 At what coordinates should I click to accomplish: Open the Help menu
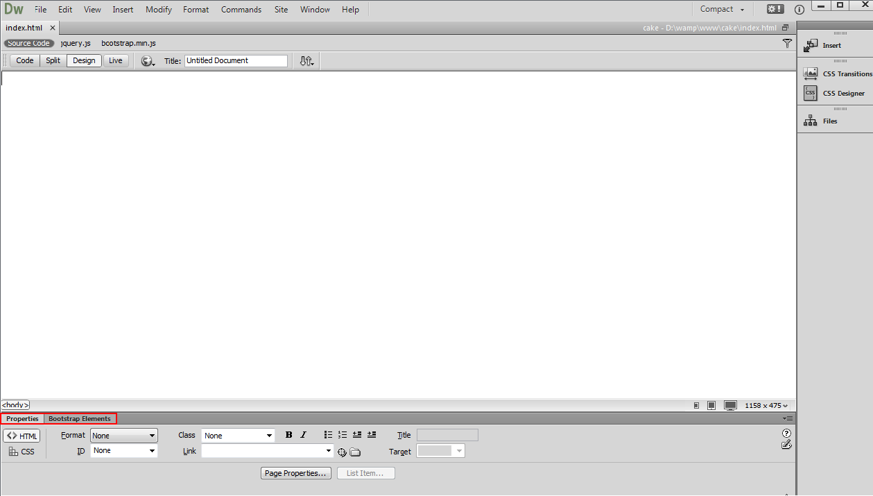click(351, 10)
